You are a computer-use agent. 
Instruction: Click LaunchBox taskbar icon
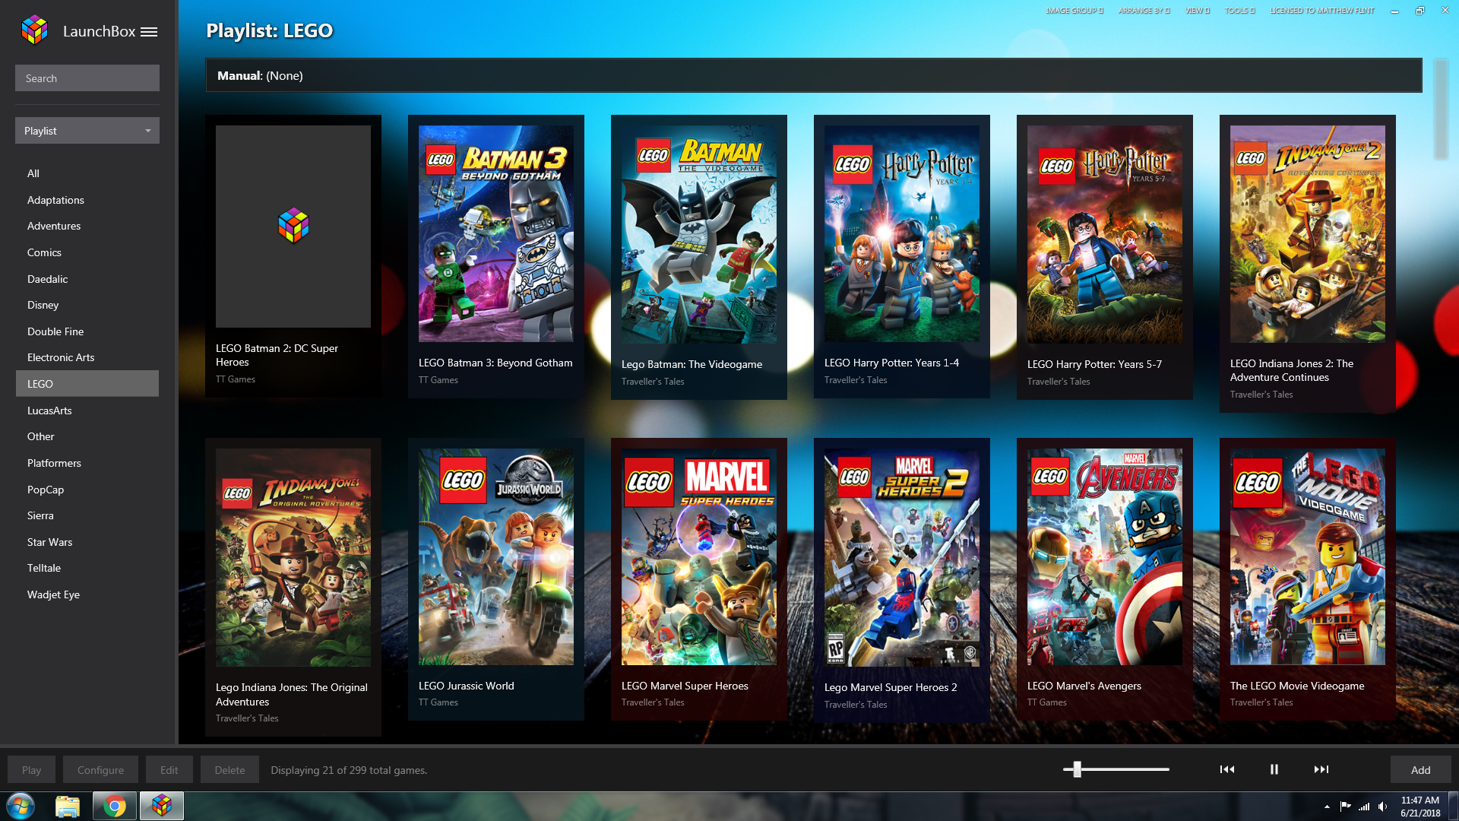point(161,806)
